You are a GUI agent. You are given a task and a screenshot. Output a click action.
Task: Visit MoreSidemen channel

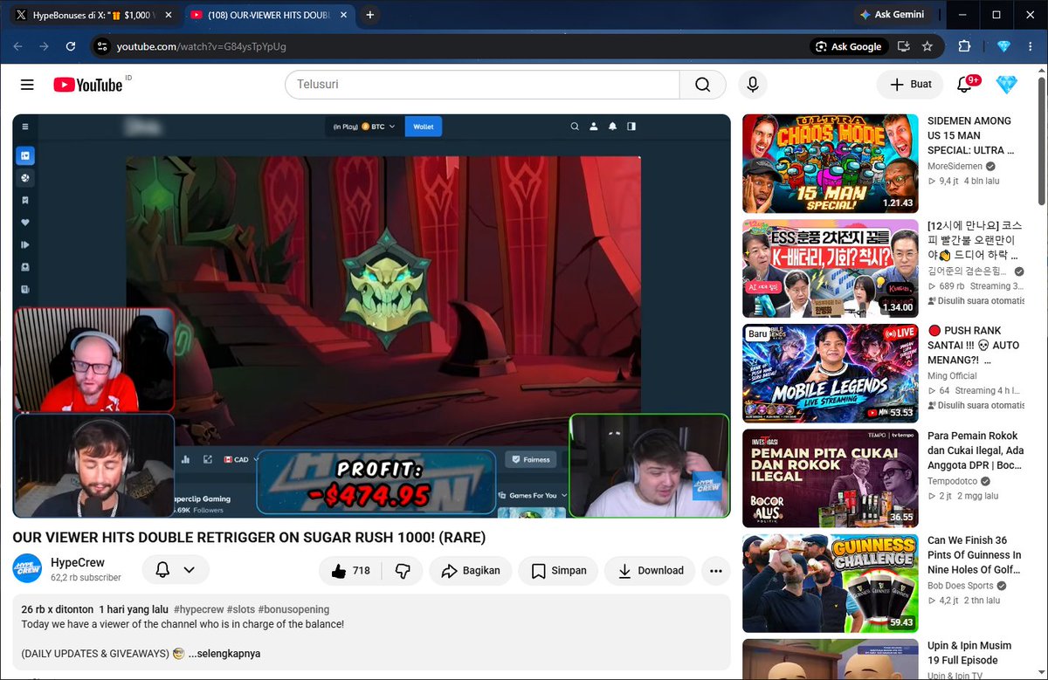[955, 166]
